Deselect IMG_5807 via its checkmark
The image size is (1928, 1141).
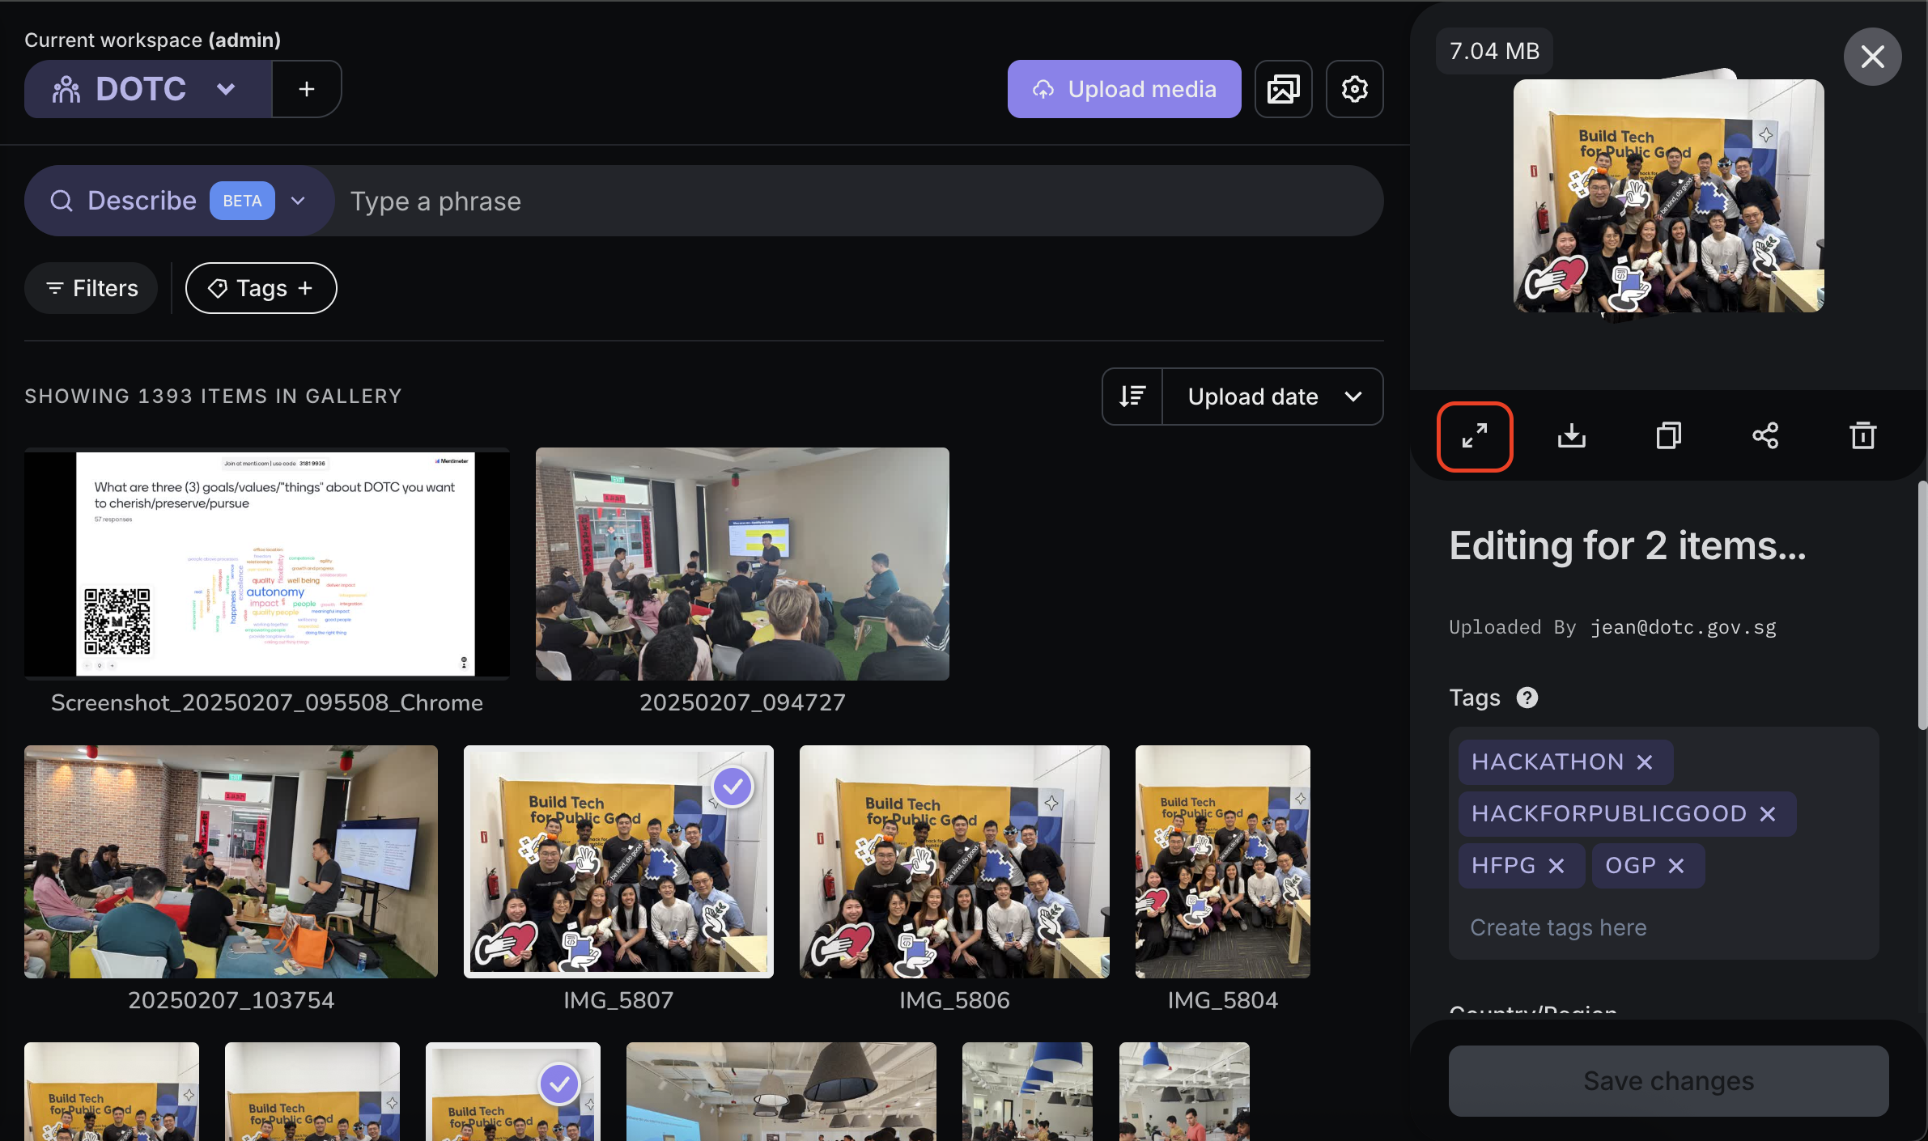point(733,787)
